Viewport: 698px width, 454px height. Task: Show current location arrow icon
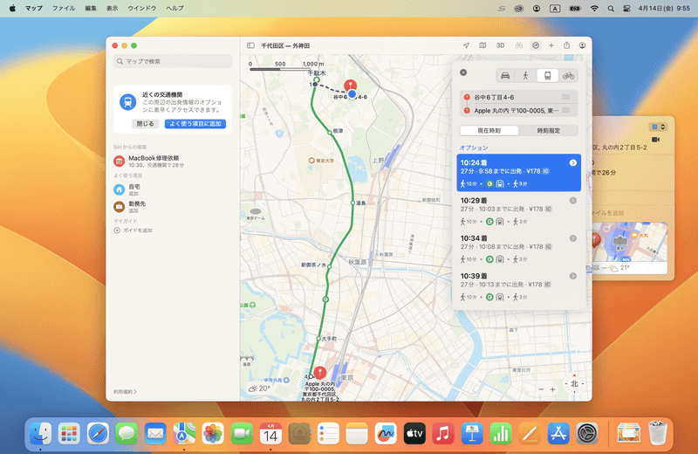(466, 45)
